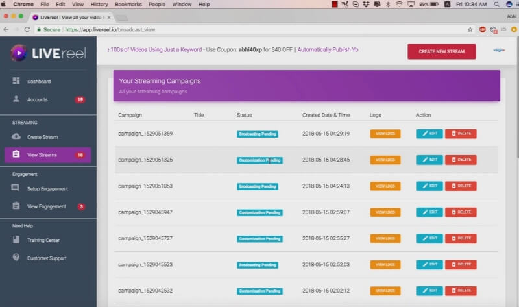Close the LIVEreel browser tab
This screenshot has width=519, height=307.
point(109,18)
